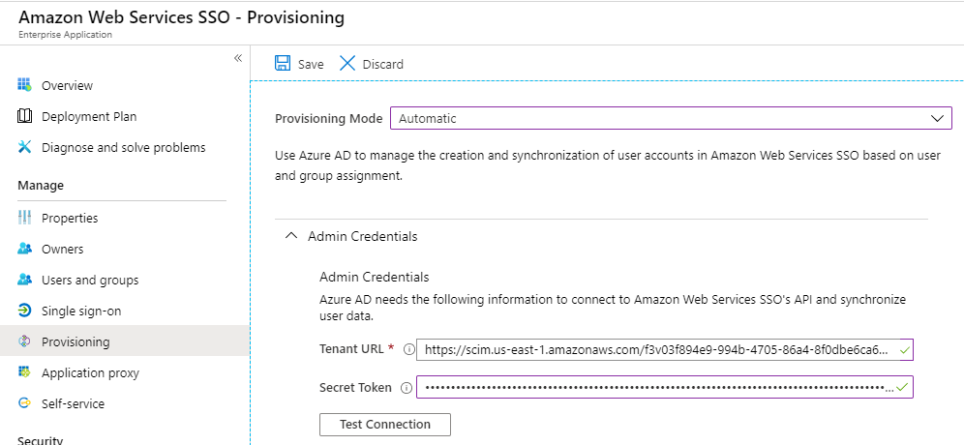
Task: Select the Provisioning sidebar item
Action: click(x=75, y=341)
